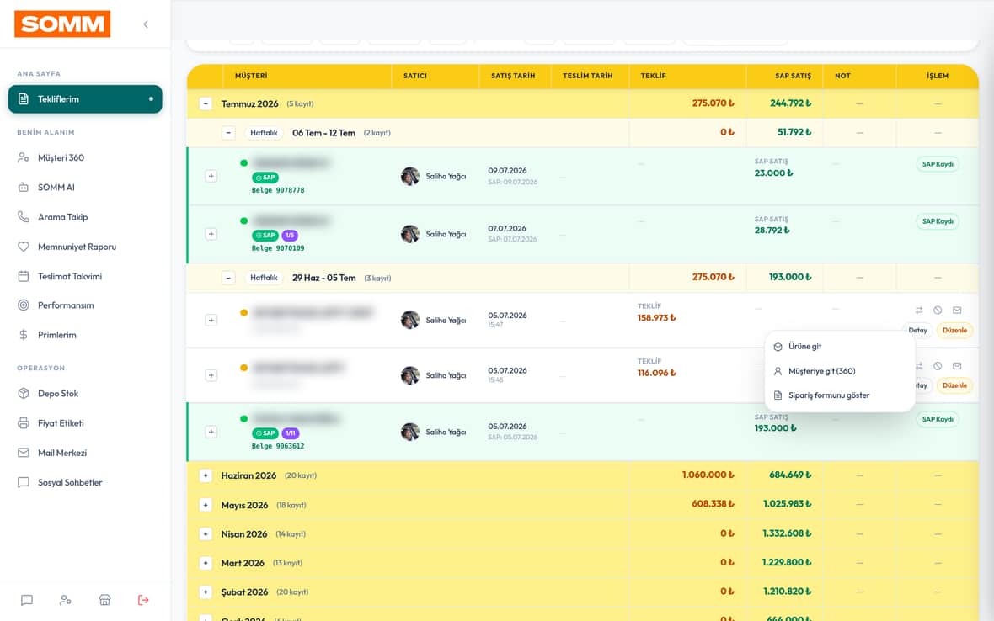This screenshot has width=994, height=621.
Task: Expand the row with Belge 9078778
Action: click(211, 176)
